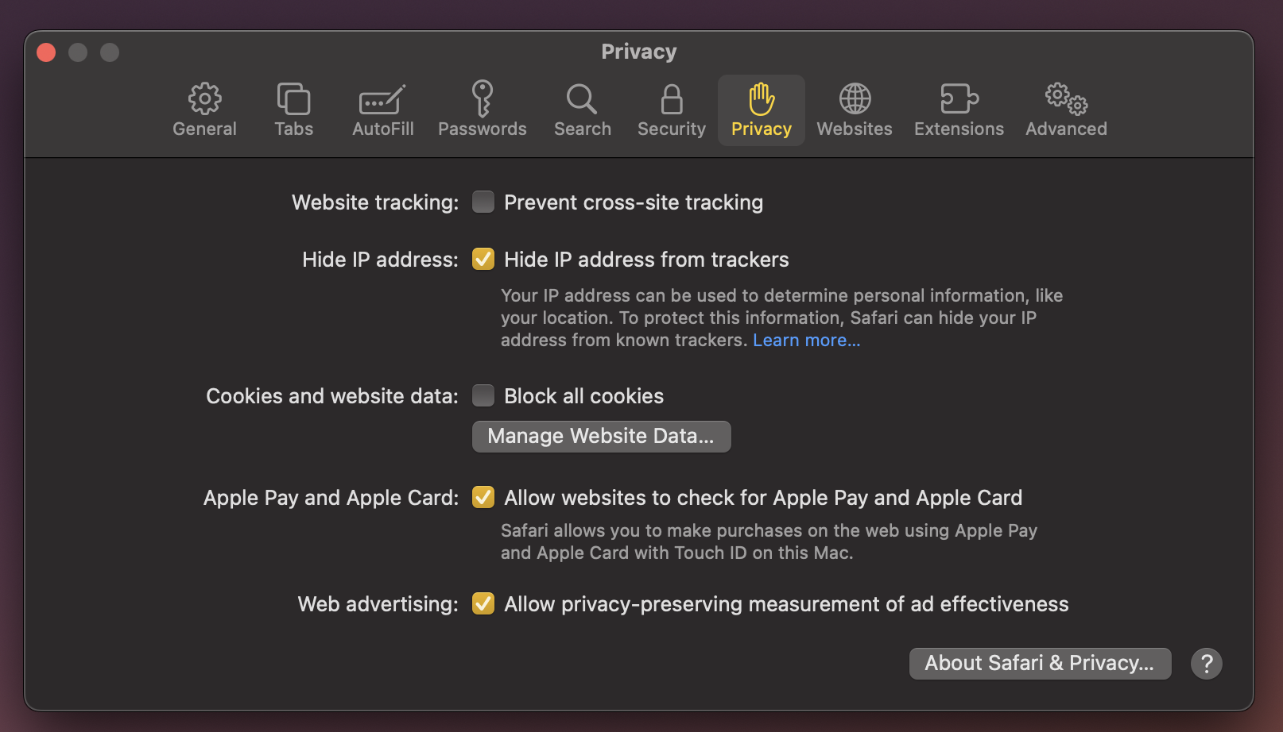The width and height of the screenshot is (1283, 732).
Task: Click the help question mark button
Action: [1206, 664]
